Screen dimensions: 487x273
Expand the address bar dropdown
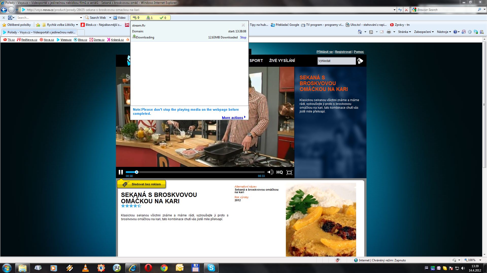pos(394,10)
